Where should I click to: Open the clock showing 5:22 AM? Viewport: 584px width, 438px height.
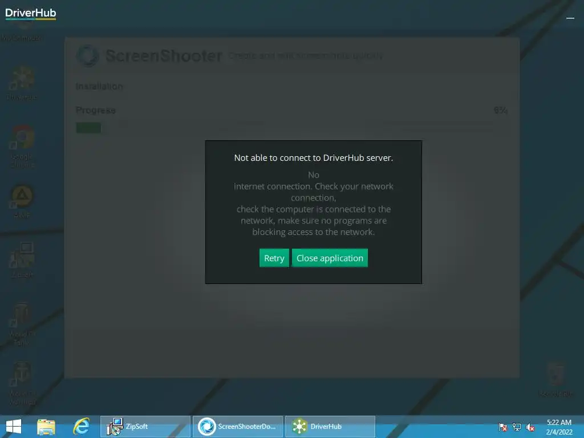[x=559, y=427]
